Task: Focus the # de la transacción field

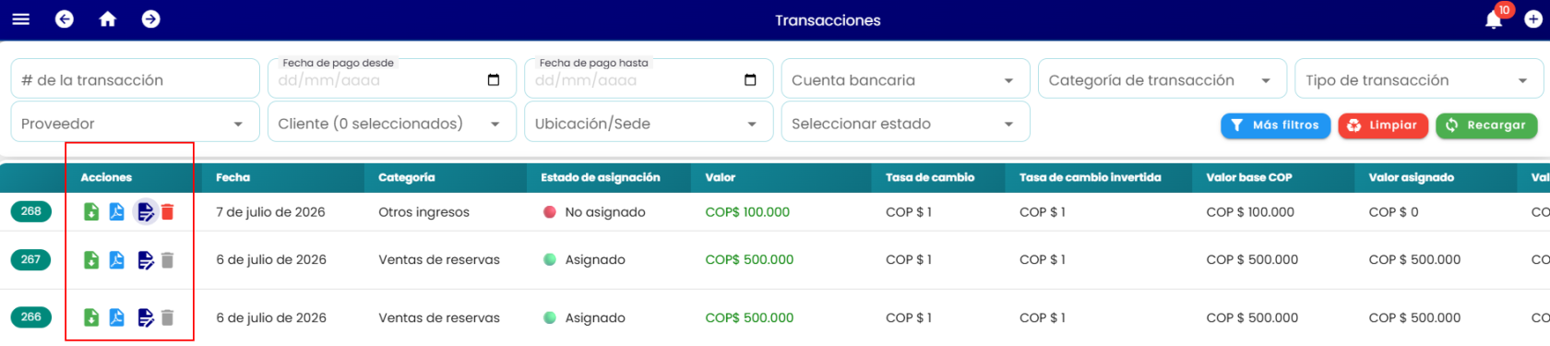Action: [x=135, y=79]
